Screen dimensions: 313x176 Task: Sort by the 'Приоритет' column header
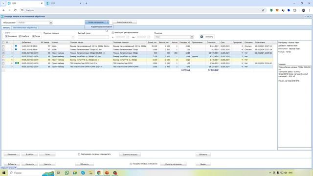click(238, 43)
